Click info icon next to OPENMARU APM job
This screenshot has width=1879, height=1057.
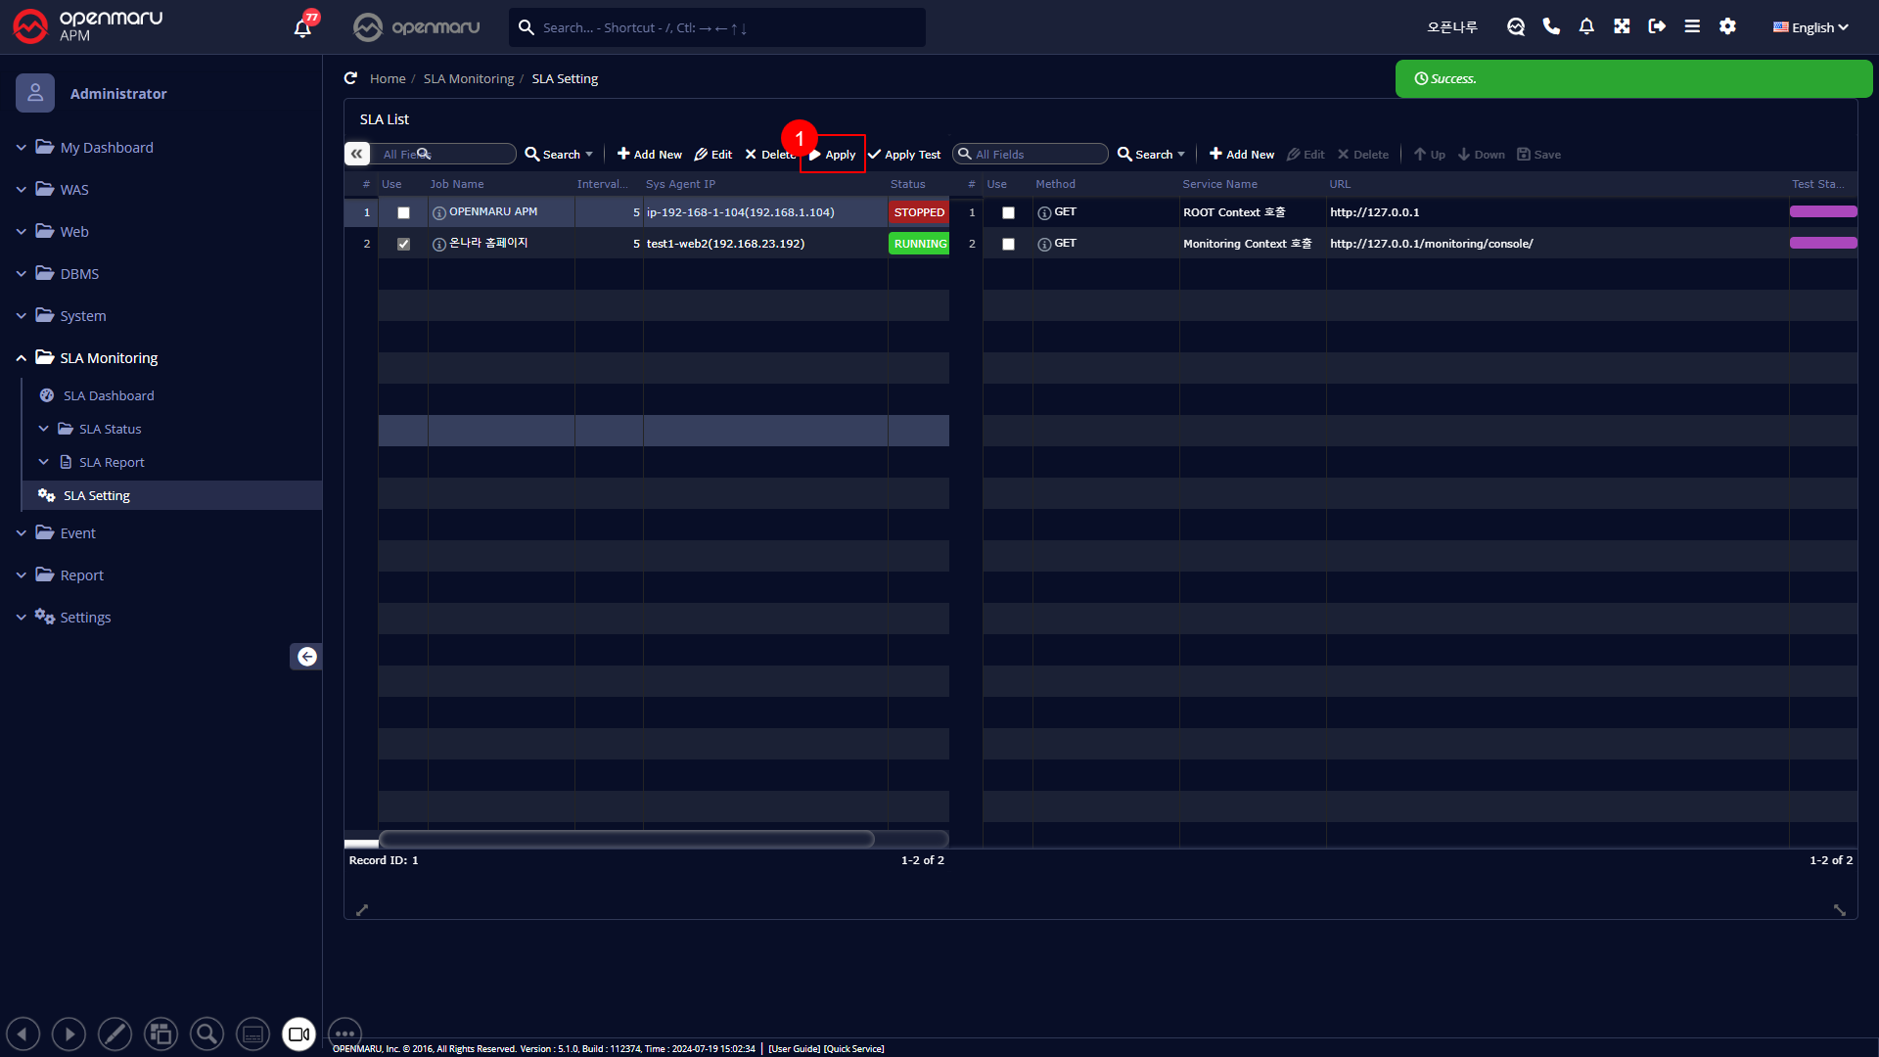[x=439, y=212]
